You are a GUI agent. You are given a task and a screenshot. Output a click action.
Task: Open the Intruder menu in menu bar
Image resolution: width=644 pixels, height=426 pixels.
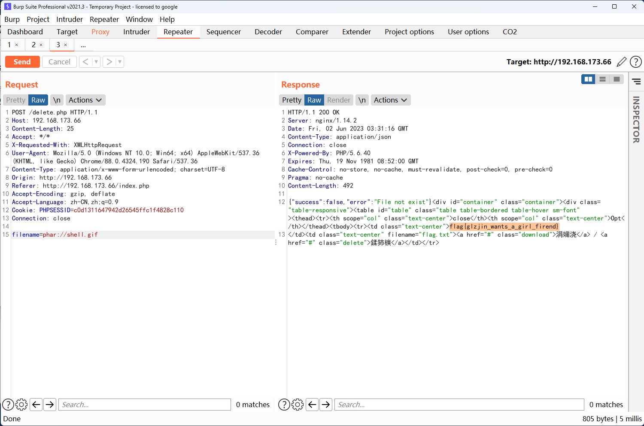click(x=70, y=19)
